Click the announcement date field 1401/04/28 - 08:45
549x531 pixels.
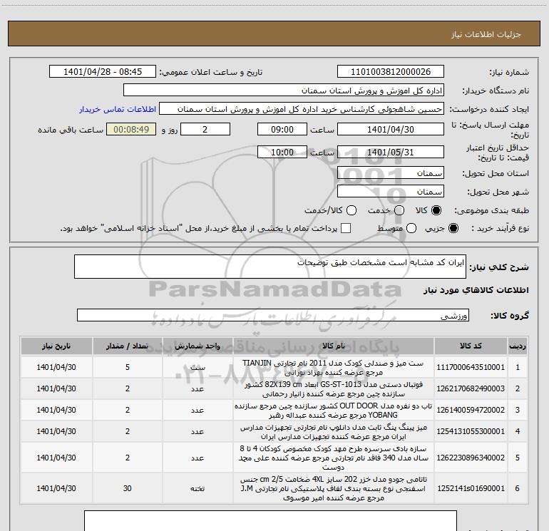(103, 72)
